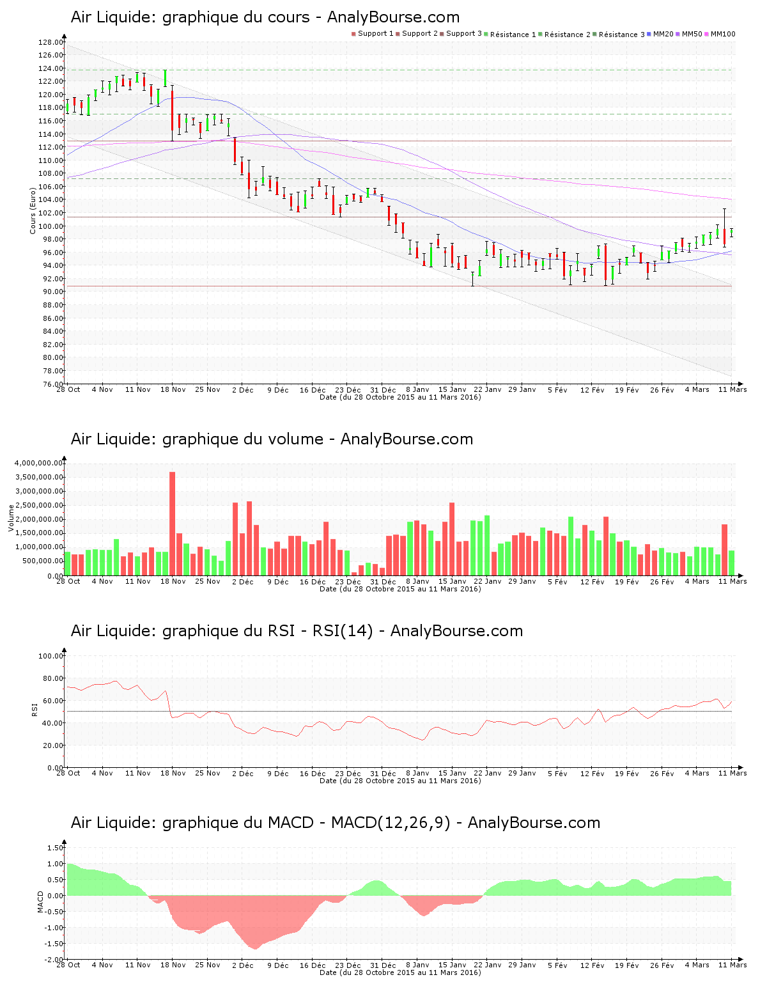
Task: Click '18 Nov' under the price chart
Action: pos(173,390)
